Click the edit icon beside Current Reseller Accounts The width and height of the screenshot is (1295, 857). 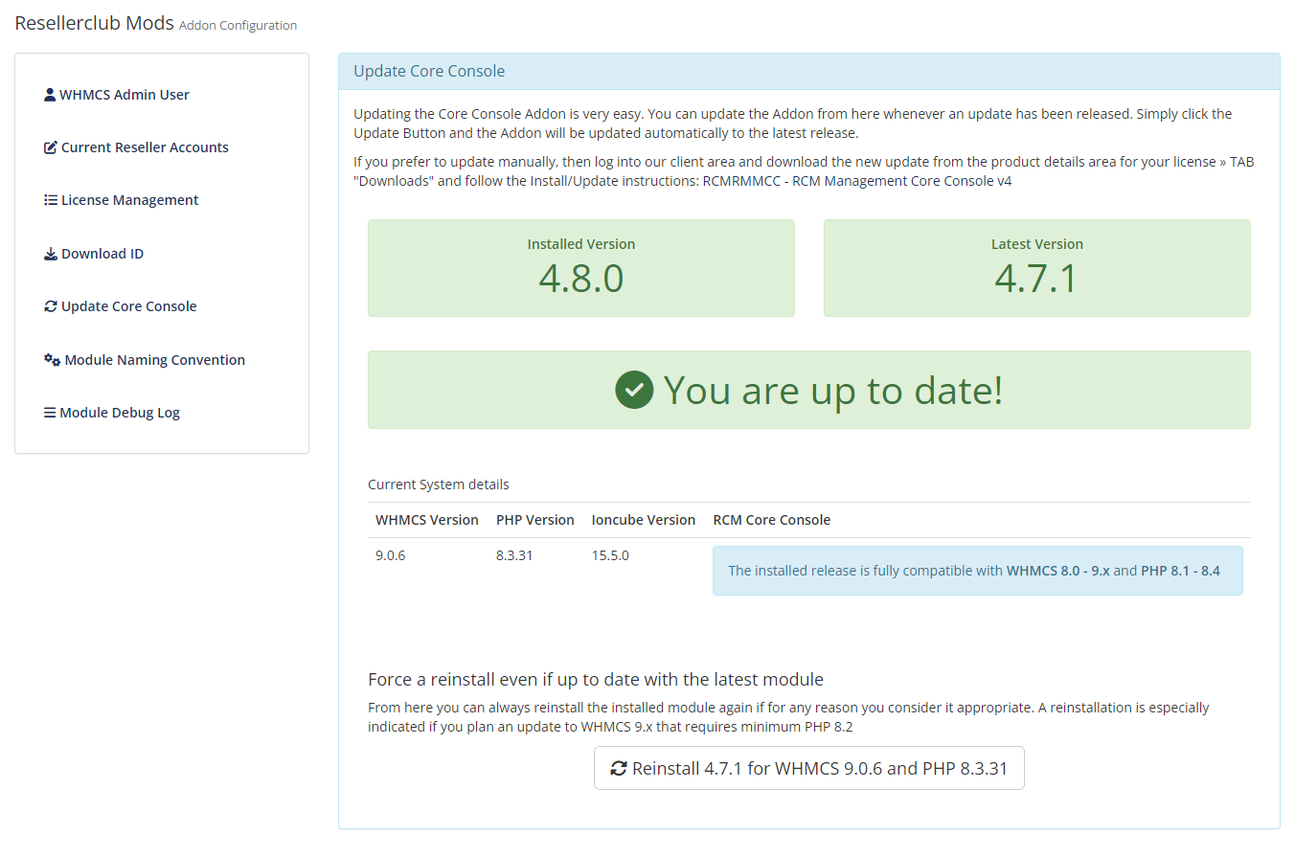(x=51, y=147)
